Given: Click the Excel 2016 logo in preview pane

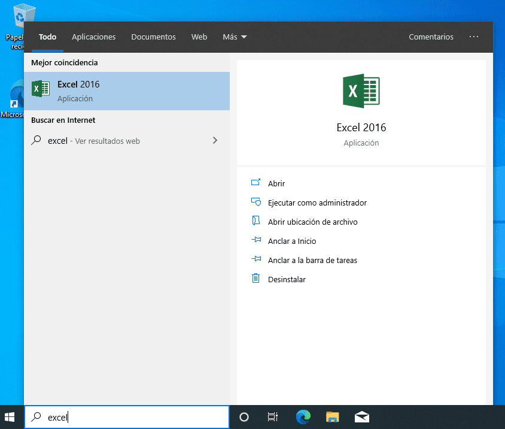Looking at the screenshot, I should click(x=361, y=90).
